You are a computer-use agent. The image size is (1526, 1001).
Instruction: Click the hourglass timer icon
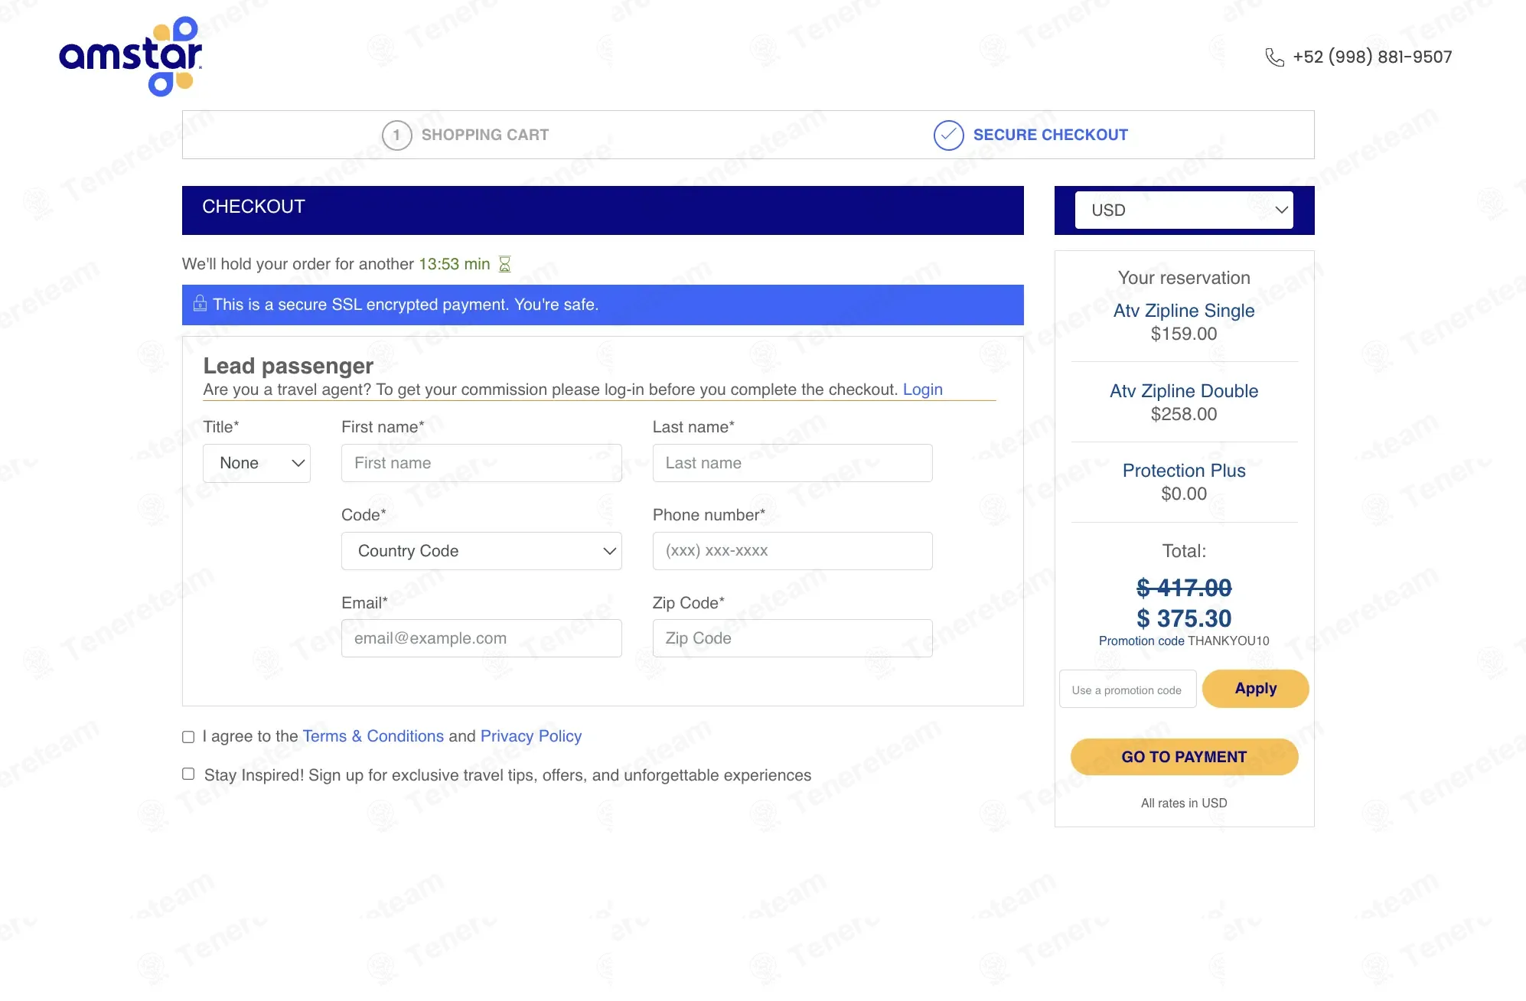504,264
